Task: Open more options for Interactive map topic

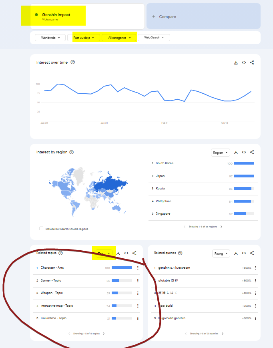Action: (138, 306)
